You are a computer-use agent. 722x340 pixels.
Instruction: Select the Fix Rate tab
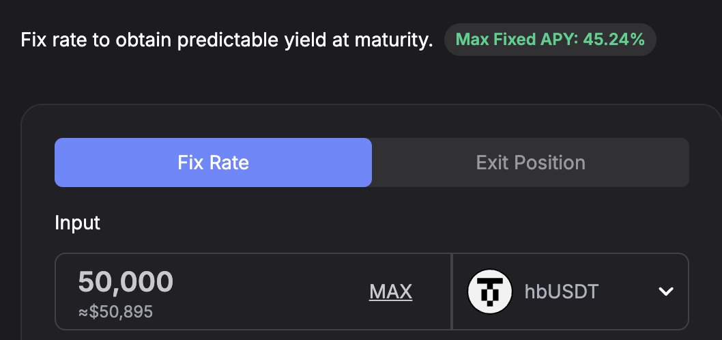click(x=213, y=162)
